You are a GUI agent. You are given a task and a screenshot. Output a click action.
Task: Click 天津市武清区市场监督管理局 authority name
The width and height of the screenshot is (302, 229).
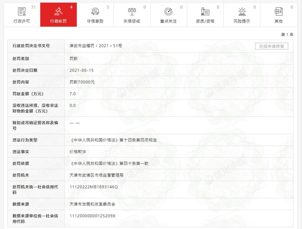pyautogui.click(x=97, y=175)
